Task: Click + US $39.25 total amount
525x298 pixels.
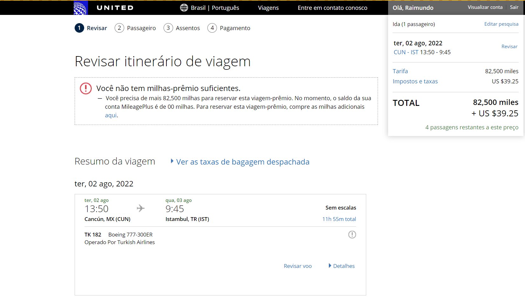Action: [x=495, y=113]
